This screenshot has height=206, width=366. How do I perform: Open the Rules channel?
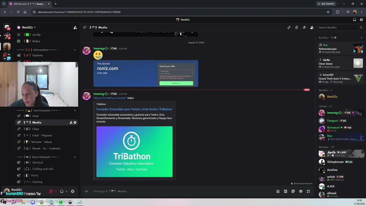46,41
